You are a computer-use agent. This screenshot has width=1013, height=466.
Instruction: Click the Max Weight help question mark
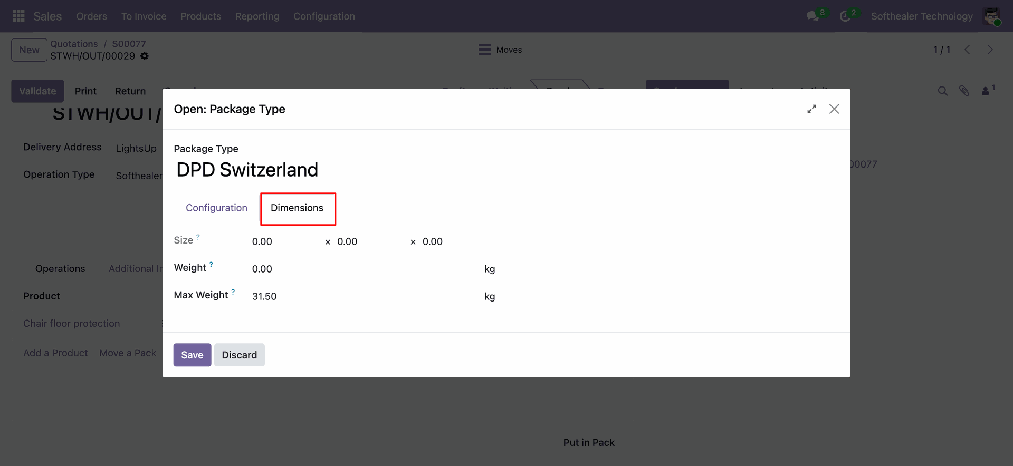(233, 292)
